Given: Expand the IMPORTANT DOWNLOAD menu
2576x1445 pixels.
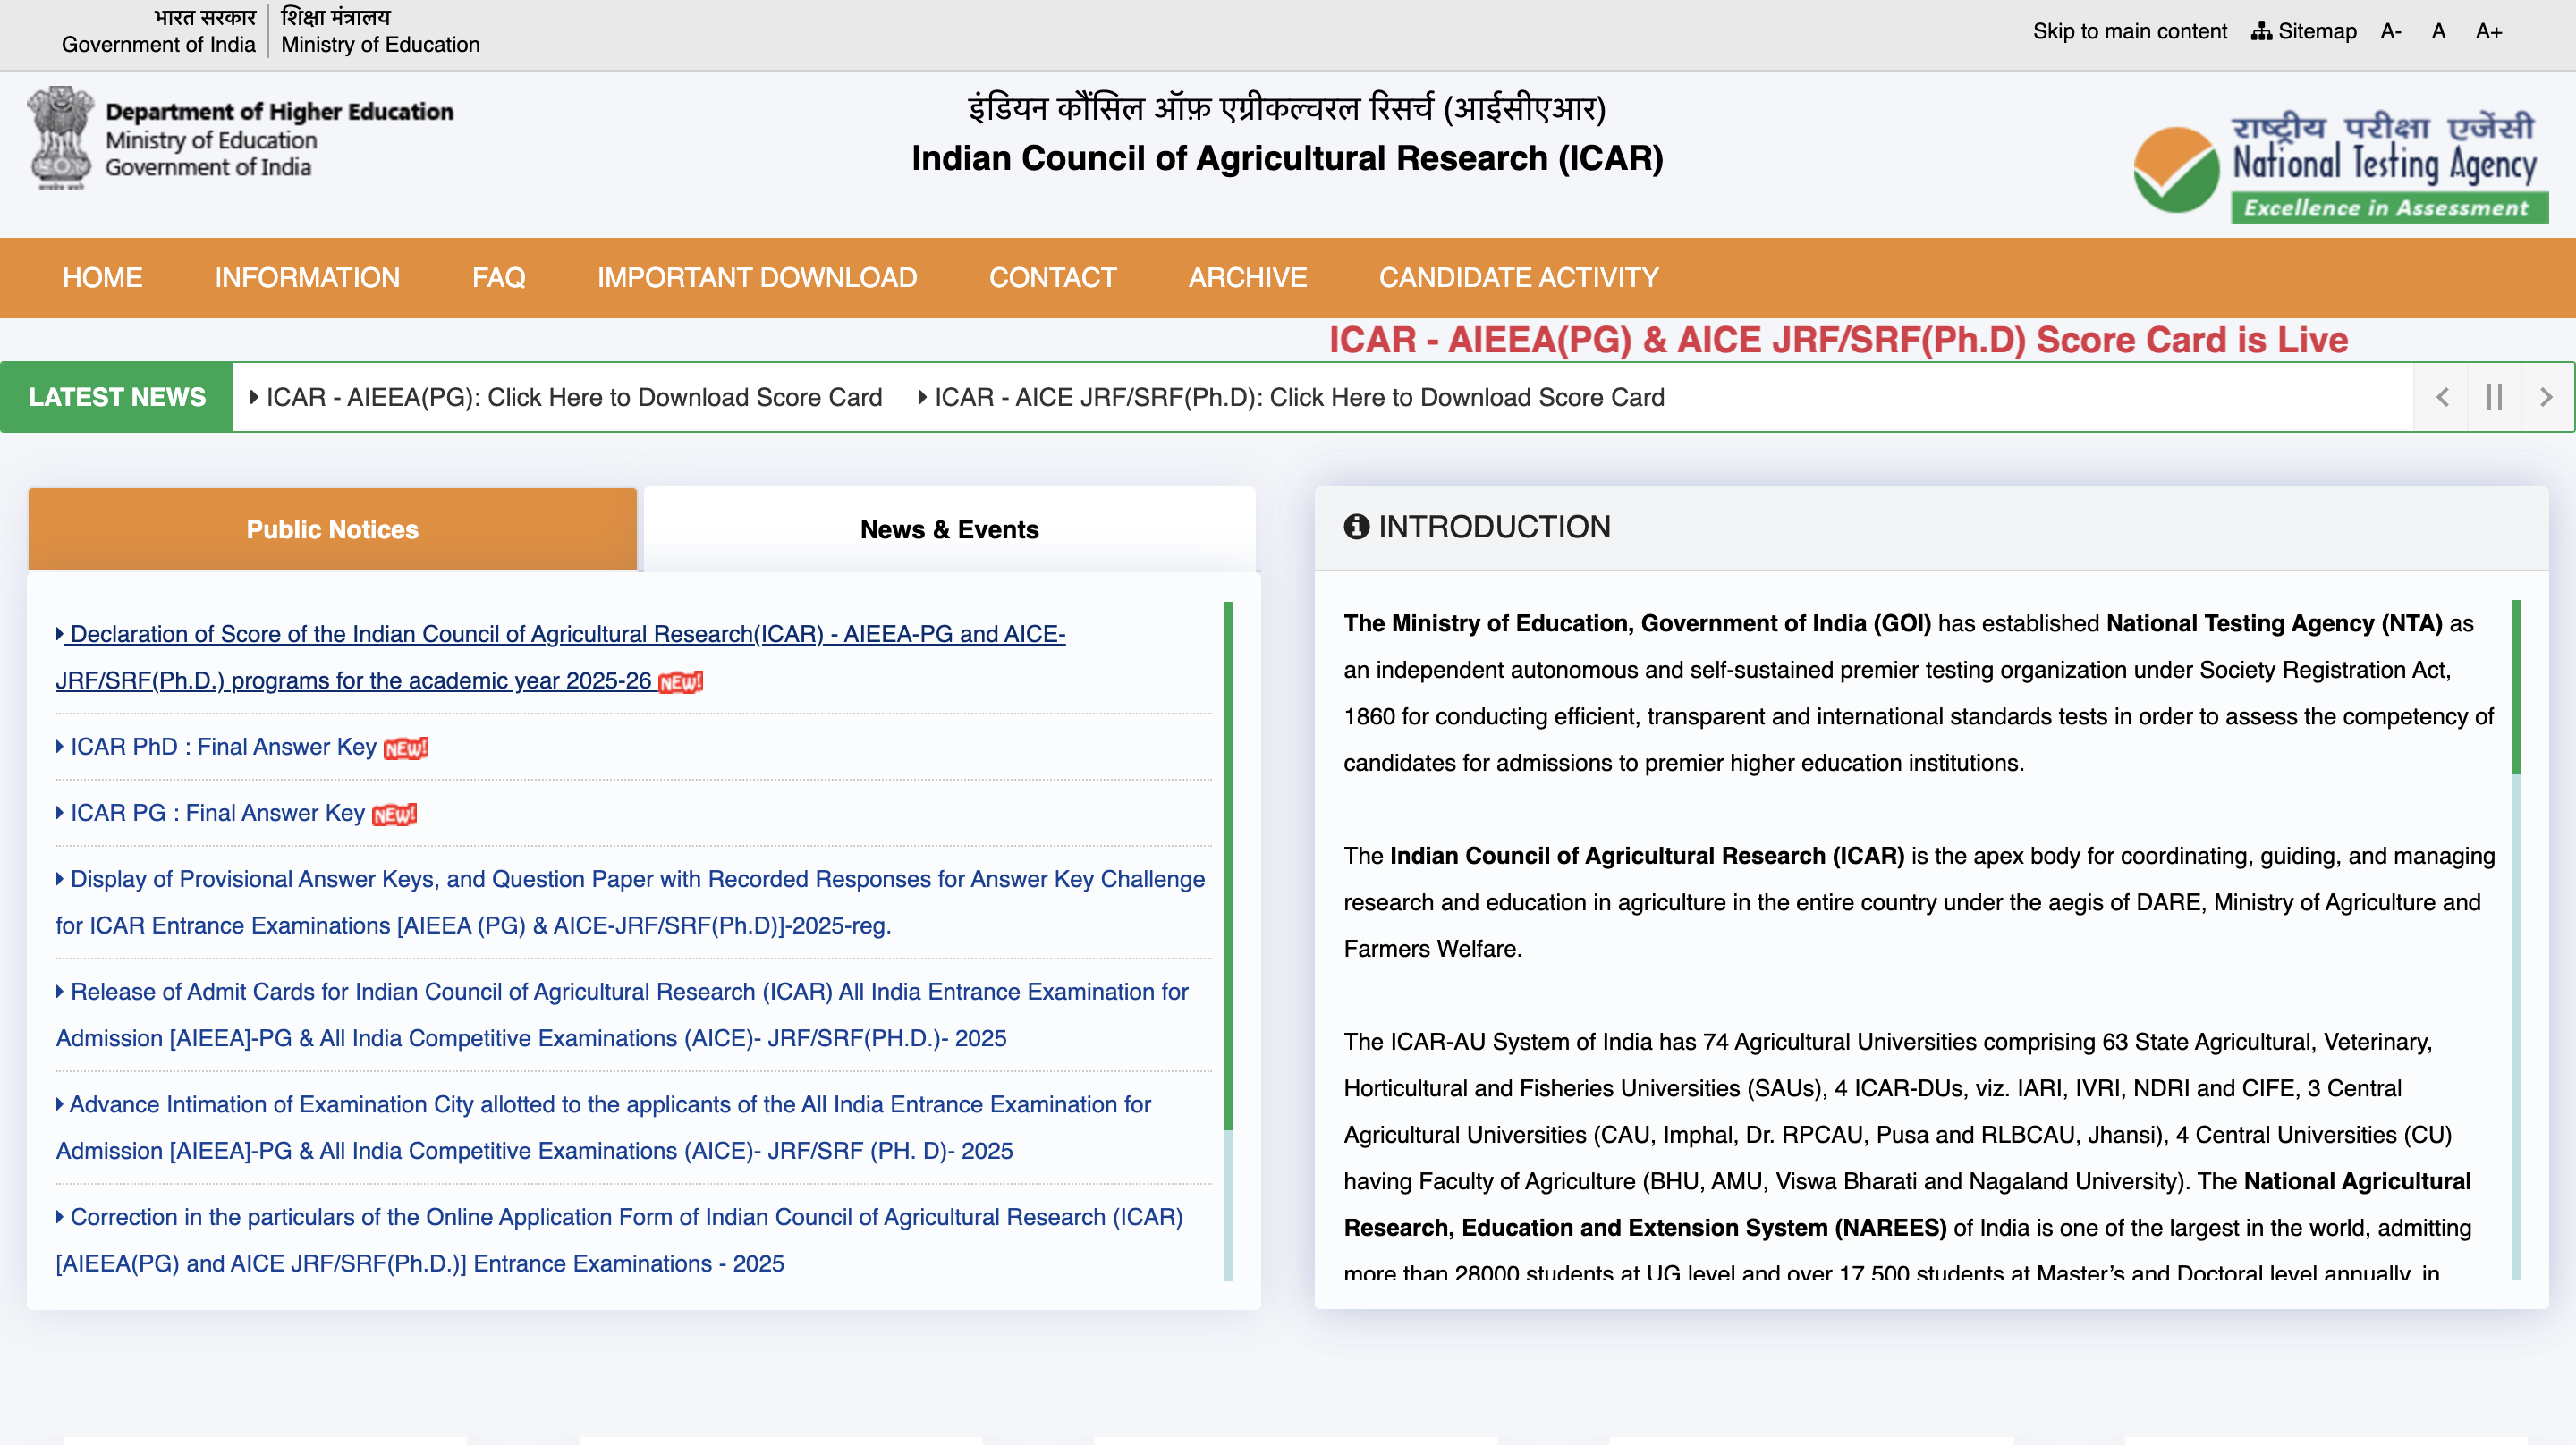Looking at the screenshot, I should point(756,278).
